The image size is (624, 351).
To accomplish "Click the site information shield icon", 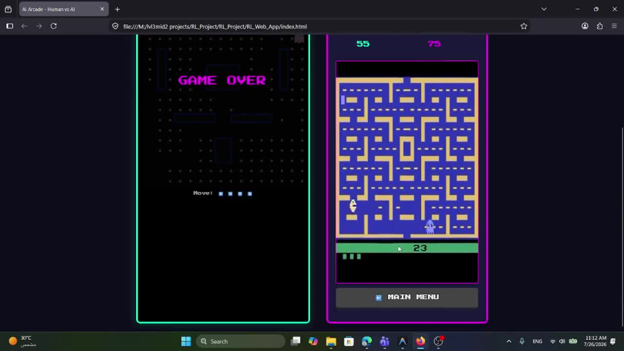I will 115,26.
